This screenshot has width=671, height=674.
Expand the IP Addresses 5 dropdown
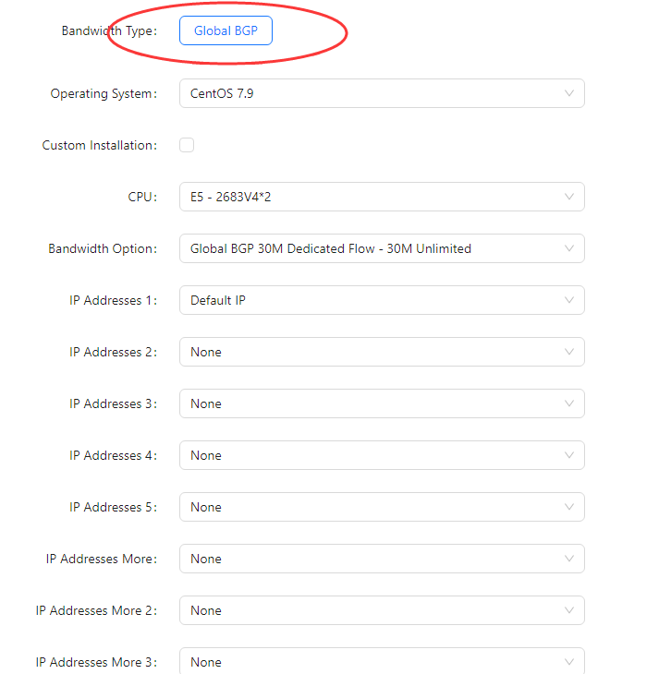coord(381,507)
